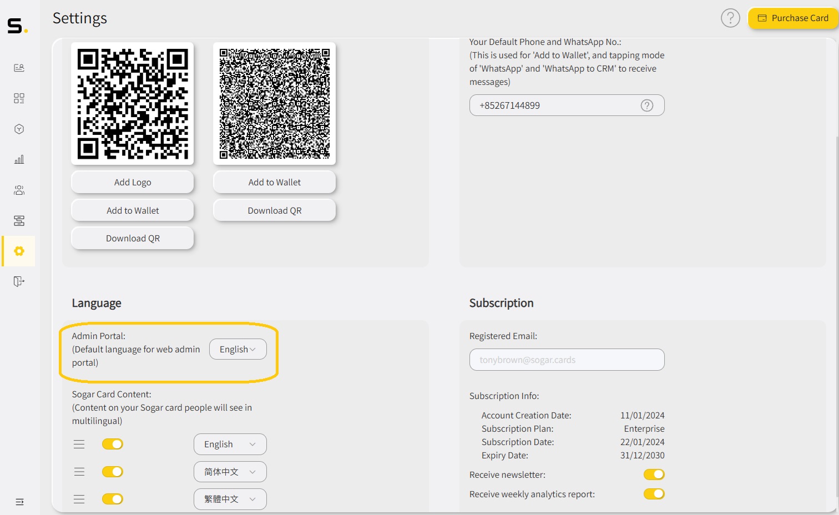Open the dashboard grid icon in sidebar
The image size is (839, 515).
coord(19,98)
